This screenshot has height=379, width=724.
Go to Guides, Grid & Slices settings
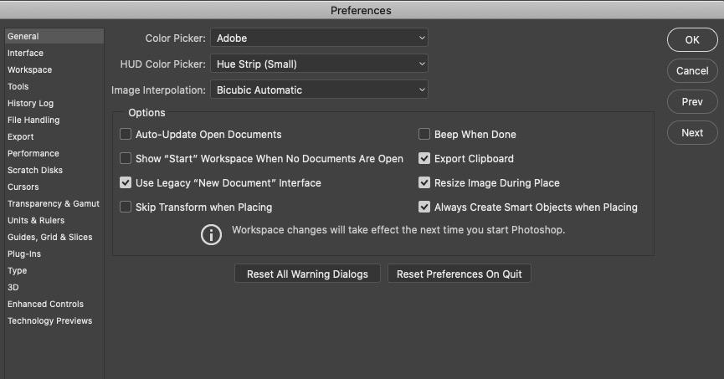pos(50,237)
